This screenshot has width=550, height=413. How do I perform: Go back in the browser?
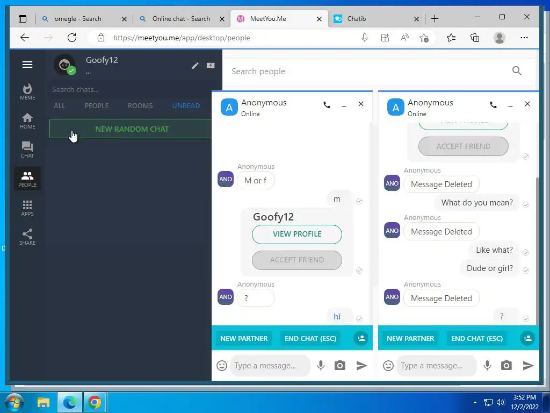pos(25,38)
